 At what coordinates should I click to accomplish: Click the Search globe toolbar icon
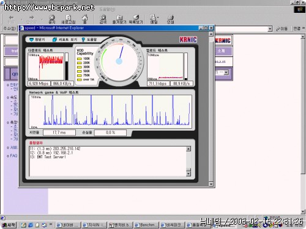(103, 17)
